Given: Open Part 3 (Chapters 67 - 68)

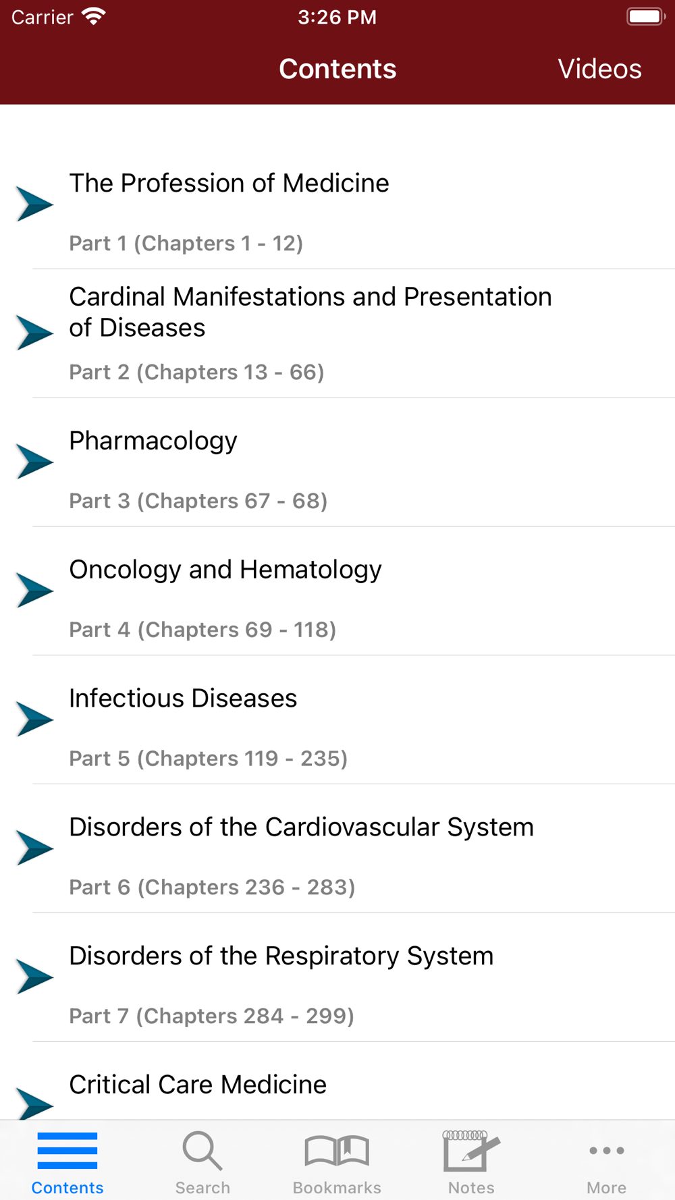Looking at the screenshot, I should pos(198,501).
